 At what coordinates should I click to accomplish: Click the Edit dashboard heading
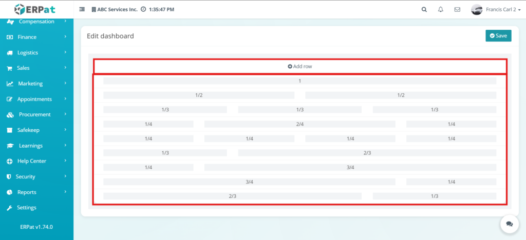tap(110, 36)
